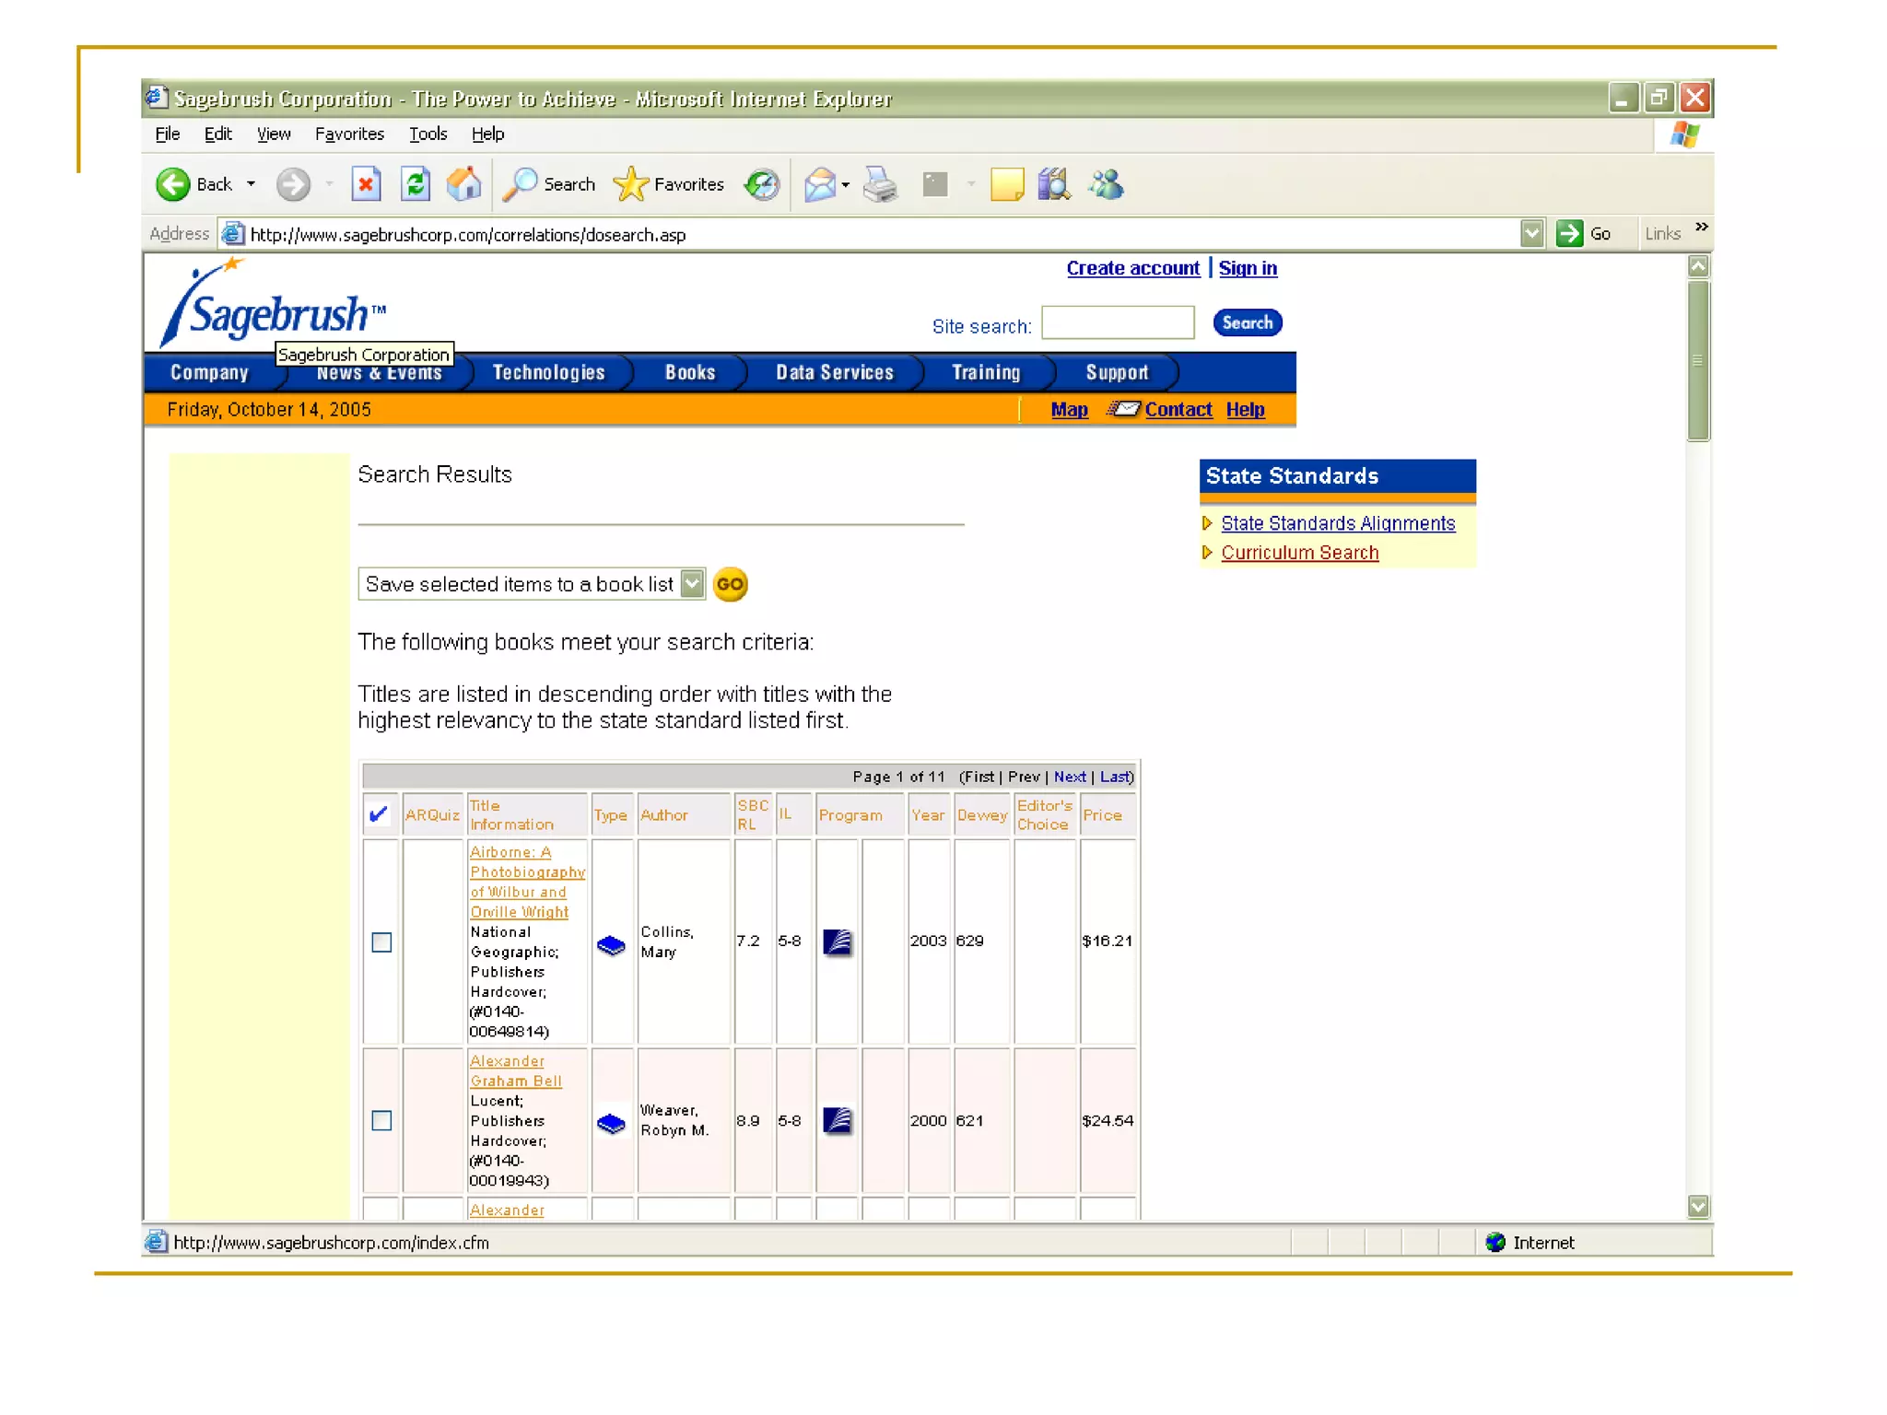Click the Curriculum Search link
This screenshot has width=1887, height=1415.
coord(1299,553)
